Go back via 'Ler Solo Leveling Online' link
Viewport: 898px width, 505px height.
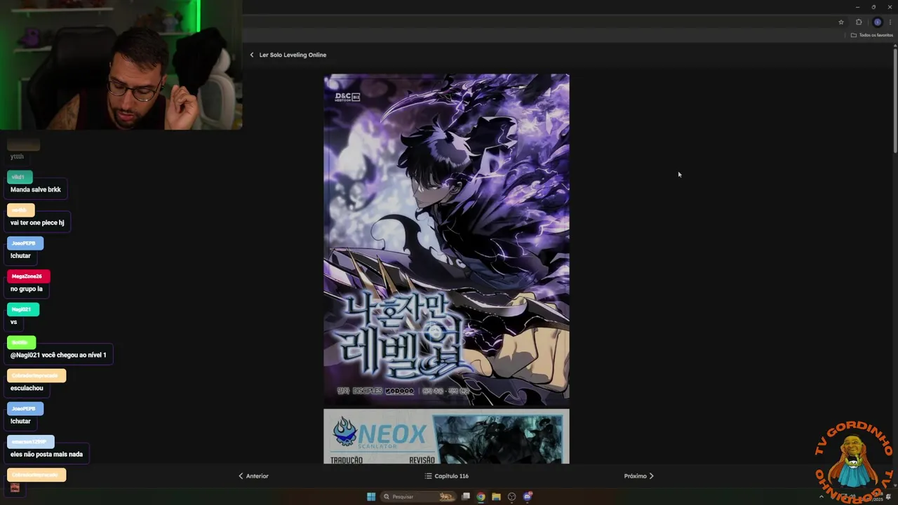(x=293, y=55)
